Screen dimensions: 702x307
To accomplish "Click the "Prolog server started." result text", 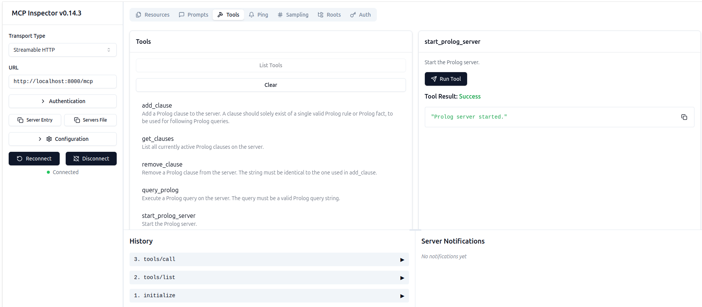I will click(x=469, y=117).
